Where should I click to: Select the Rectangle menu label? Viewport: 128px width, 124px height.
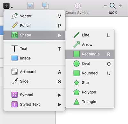[x=91, y=54]
